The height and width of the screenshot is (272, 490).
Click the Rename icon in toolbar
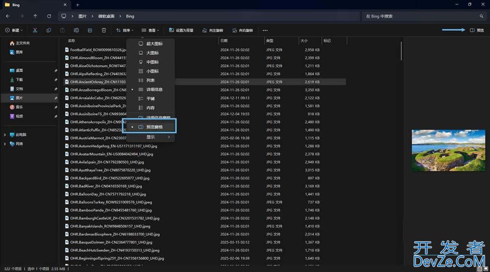click(76, 30)
